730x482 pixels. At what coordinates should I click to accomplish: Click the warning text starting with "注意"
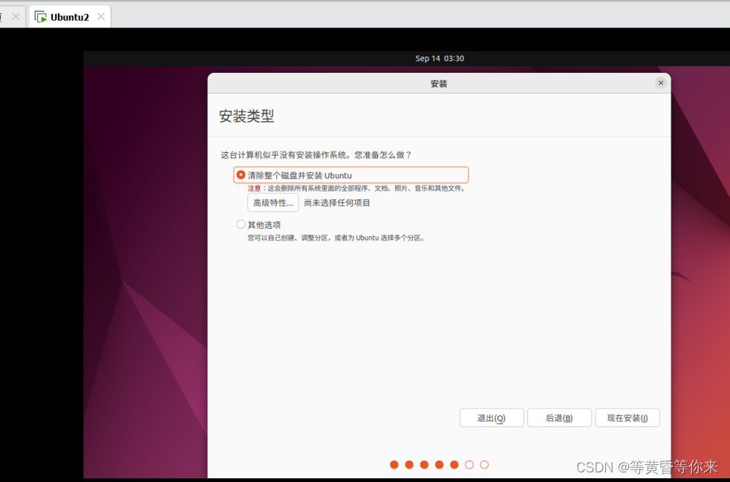(356, 188)
